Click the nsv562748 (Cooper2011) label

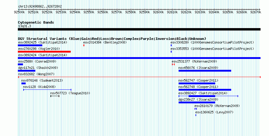pos(198,87)
